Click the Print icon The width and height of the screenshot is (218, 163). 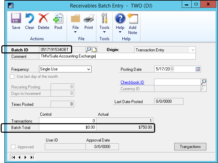[x=89, y=21]
